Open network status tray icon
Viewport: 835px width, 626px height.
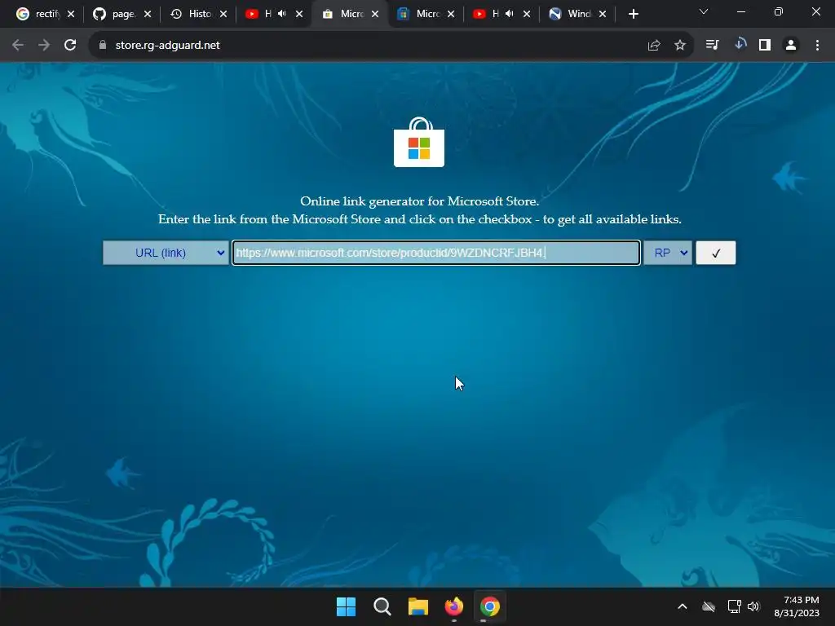[735, 606]
